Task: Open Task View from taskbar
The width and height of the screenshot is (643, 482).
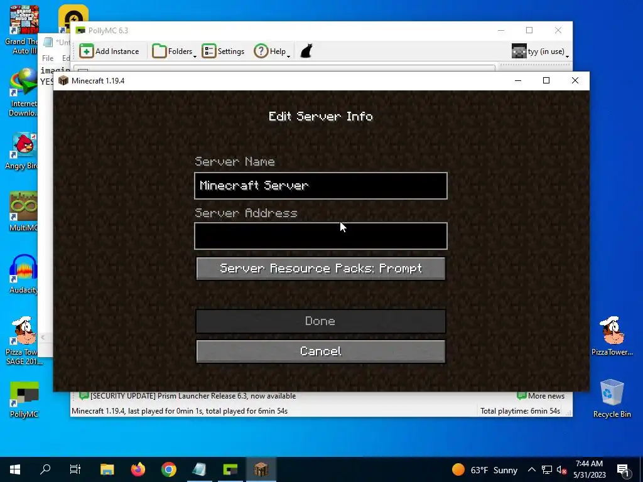Action: coord(75,469)
